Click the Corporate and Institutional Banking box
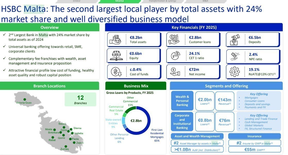Screen dimensions: 288x155 pos(182,122)
